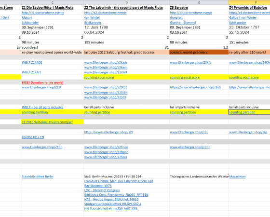Image resolution: width=270 pixels, height=217 pixels.
Task: Open the www.Ellenberger.shop/Z2KAIT link
Action: (x=106, y=72)
